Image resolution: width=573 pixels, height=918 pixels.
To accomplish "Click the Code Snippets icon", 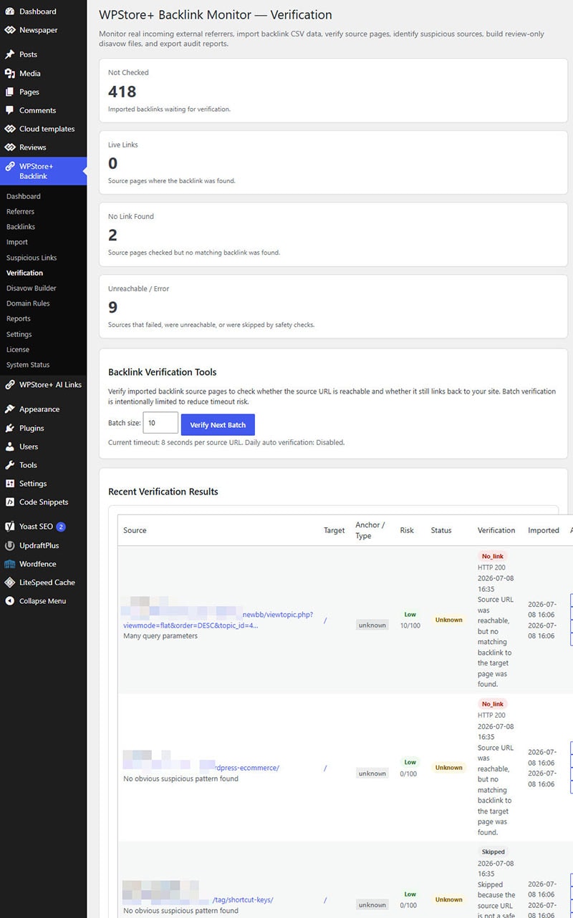I will 10,502.
